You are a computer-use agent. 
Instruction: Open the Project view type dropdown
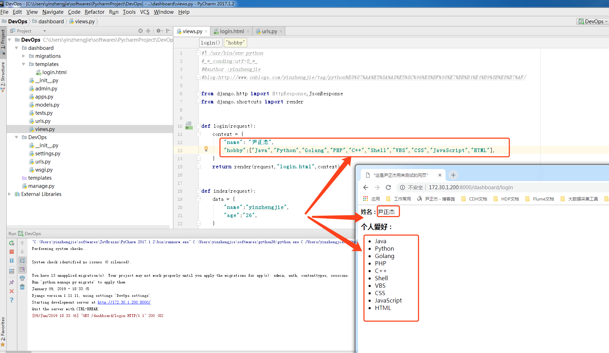coord(44,31)
